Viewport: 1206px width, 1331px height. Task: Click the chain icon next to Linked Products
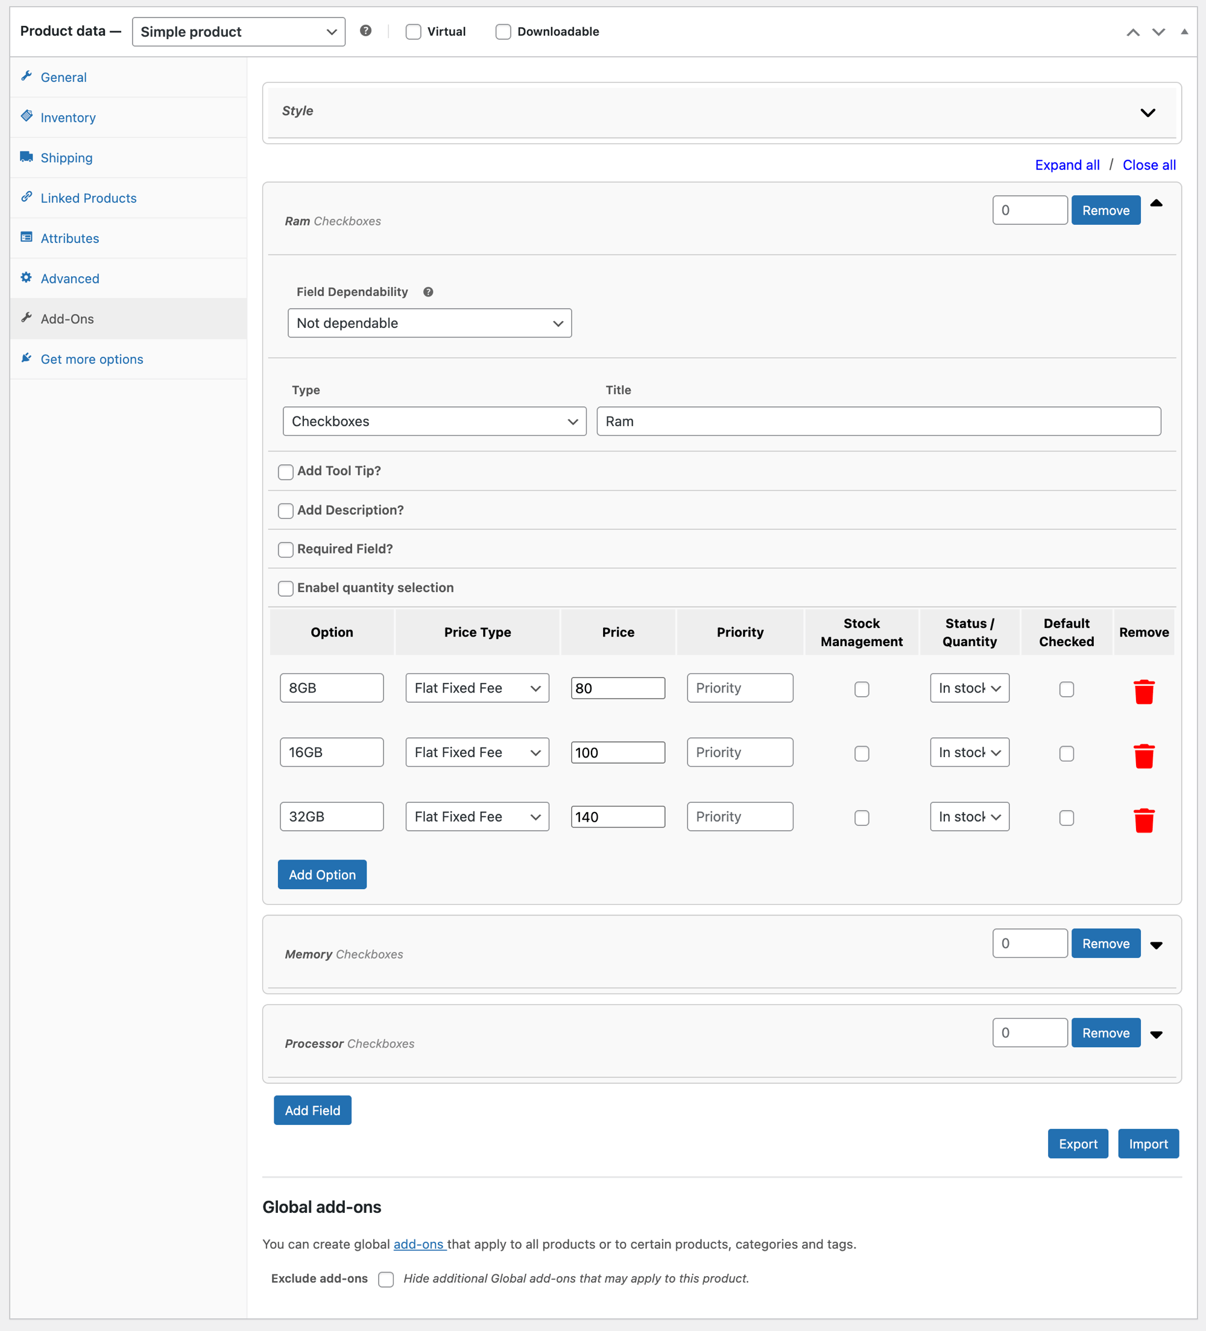(27, 197)
